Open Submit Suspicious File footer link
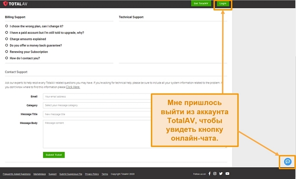 (x=71, y=174)
